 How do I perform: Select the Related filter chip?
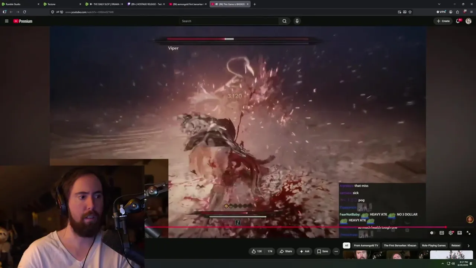click(456, 246)
